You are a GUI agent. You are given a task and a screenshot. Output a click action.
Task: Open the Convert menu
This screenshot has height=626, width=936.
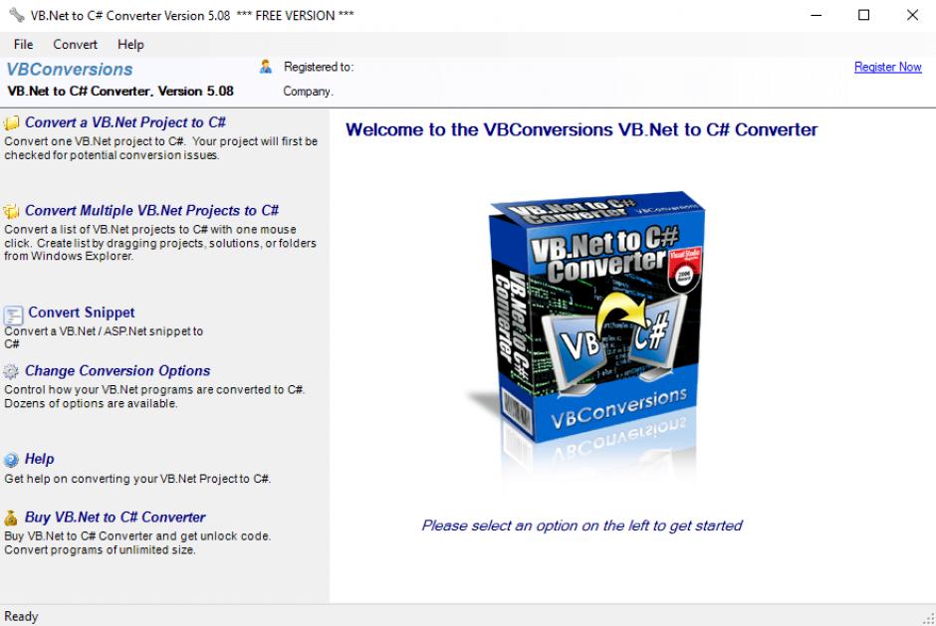[x=76, y=45]
